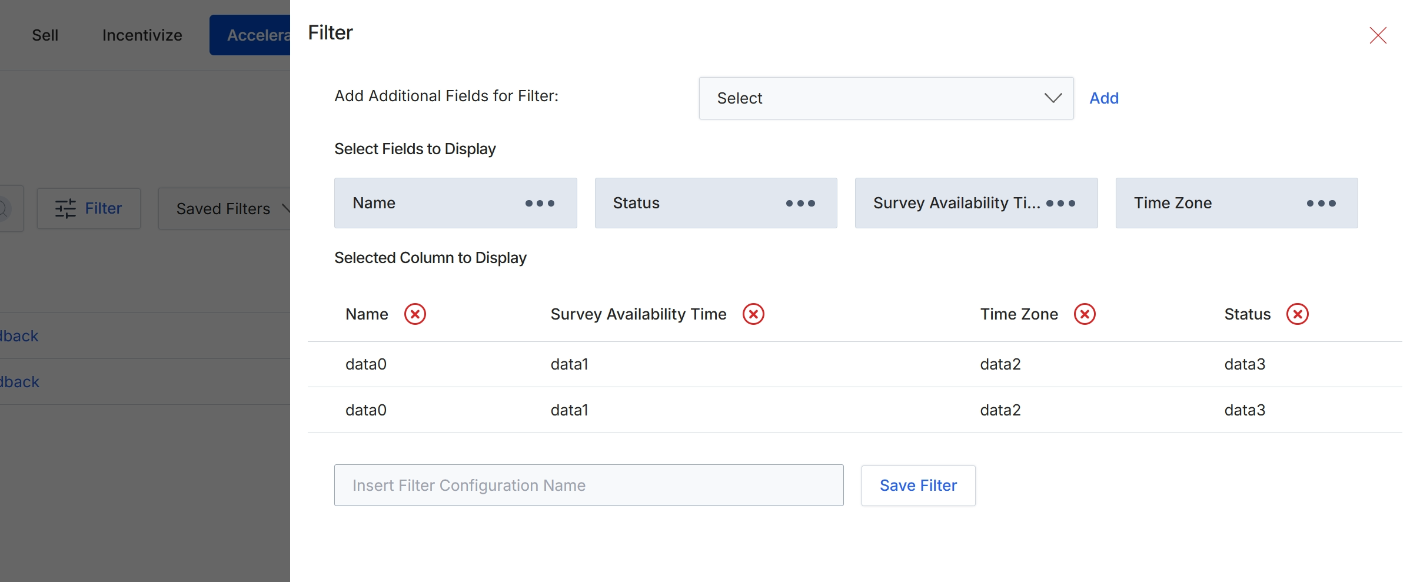Switch to the Sell tab

coord(45,35)
